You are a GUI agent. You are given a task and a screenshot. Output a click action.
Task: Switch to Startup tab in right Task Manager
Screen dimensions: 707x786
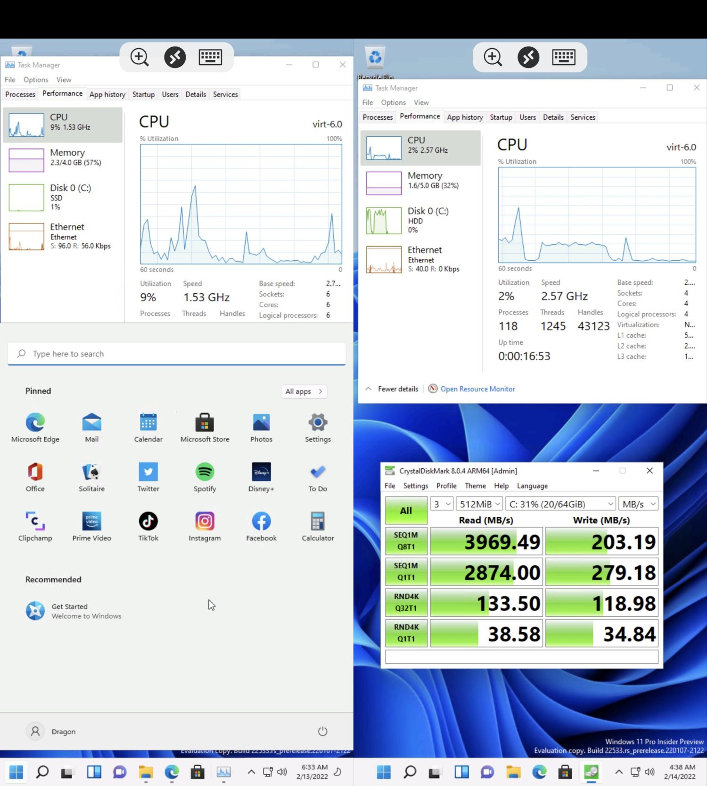pos(501,117)
